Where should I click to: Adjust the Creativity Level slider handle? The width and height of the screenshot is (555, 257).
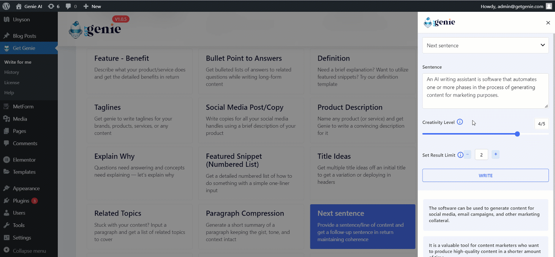[x=517, y=134]
